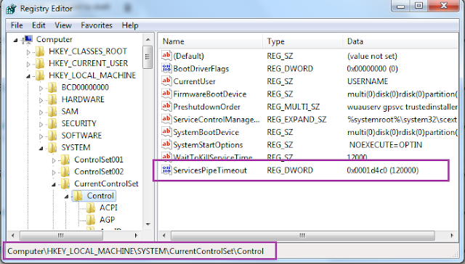Expand the HKEY_CLASSES_ROOT node

[x=28, y=52]
